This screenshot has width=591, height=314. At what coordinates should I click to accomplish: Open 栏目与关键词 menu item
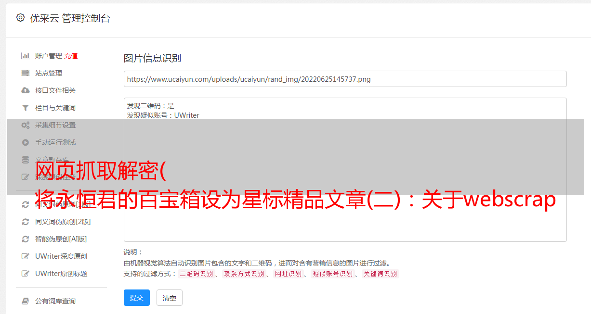pos(55,108)
